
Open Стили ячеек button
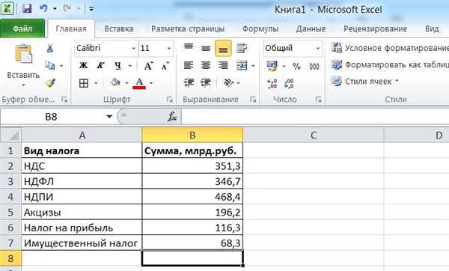point(365,82)
